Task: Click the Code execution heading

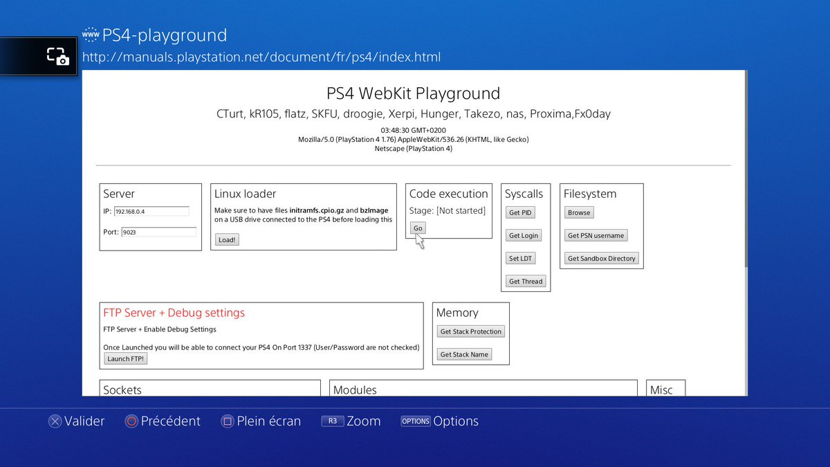Action: pos(448,194)
